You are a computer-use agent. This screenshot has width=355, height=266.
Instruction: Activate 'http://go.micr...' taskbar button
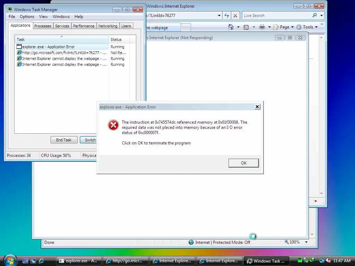tap(125, 261)
